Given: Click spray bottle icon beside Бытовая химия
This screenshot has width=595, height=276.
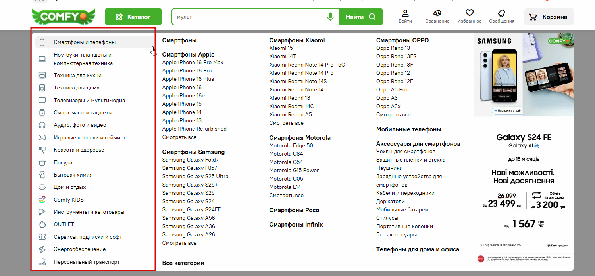Looking at the screenshot, I should coord(42,175).
